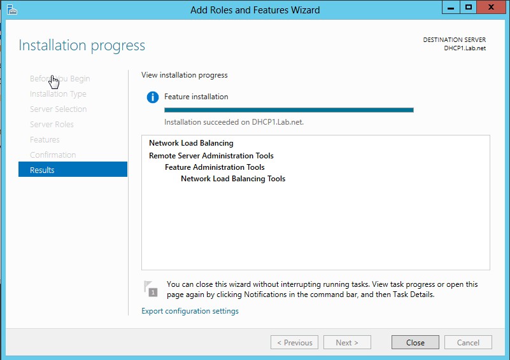Image resolution: width=510 pixels, height=360 pixels.
Task: Click the Cancel button
Action: [x=468, y=342]
